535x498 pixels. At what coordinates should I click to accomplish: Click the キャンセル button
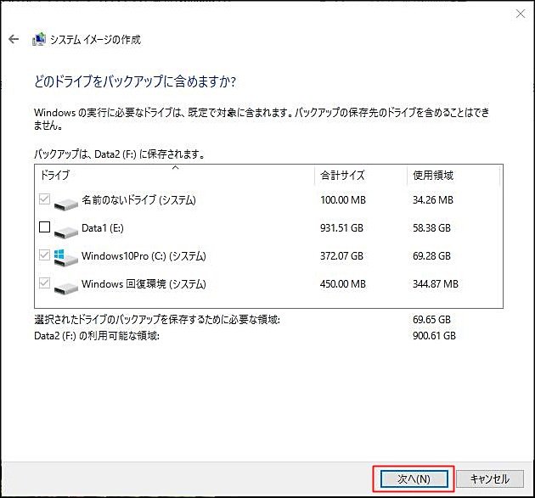point(490,479)
